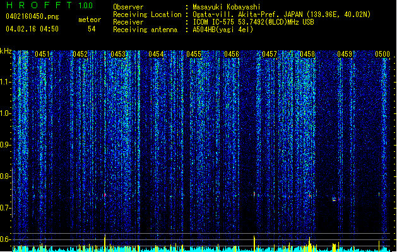Click the Receiver field label
The width and height of the screenshot is (397, 252).
(128, 22)
